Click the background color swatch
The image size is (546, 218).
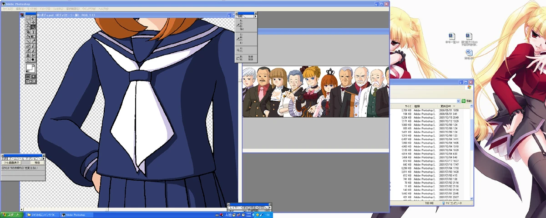point(33,70)
